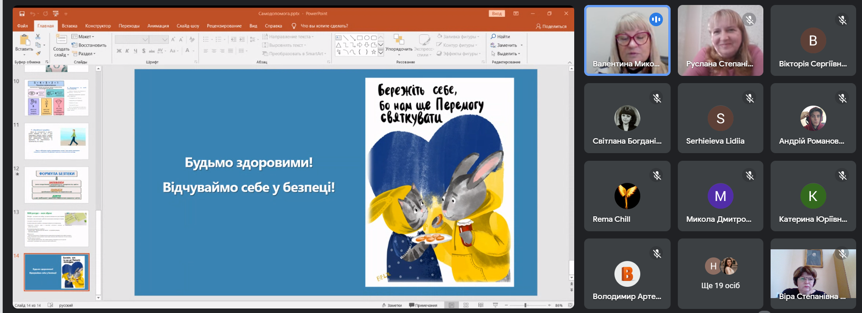The height and width of the screenshot is (313, 862).
Task: Switch to the Конструктор tab
Action: tap(98, 26)
